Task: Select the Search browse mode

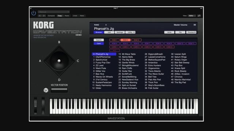Action: 99,40
